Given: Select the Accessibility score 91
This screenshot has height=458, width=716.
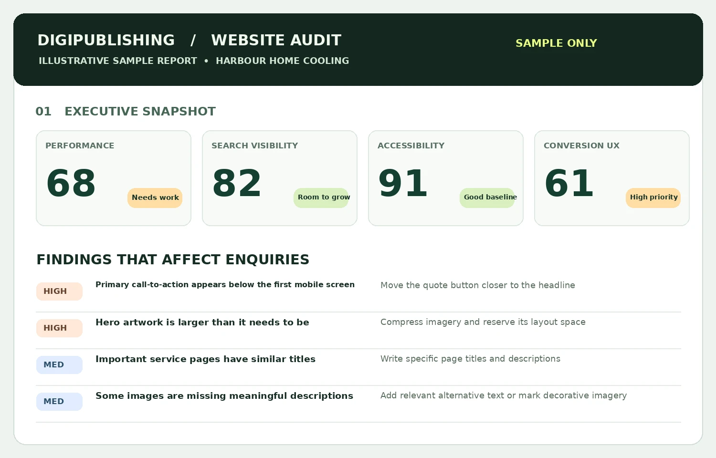Looking at the screenshot, I should click(403, 183).
